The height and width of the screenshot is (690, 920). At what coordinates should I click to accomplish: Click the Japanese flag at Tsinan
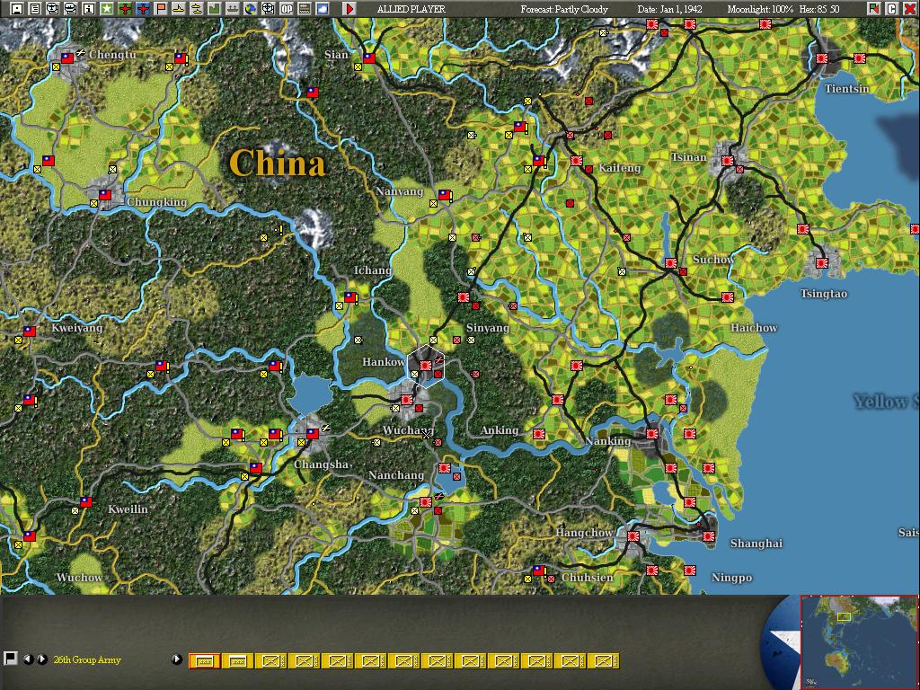click(x=728, y=160)
